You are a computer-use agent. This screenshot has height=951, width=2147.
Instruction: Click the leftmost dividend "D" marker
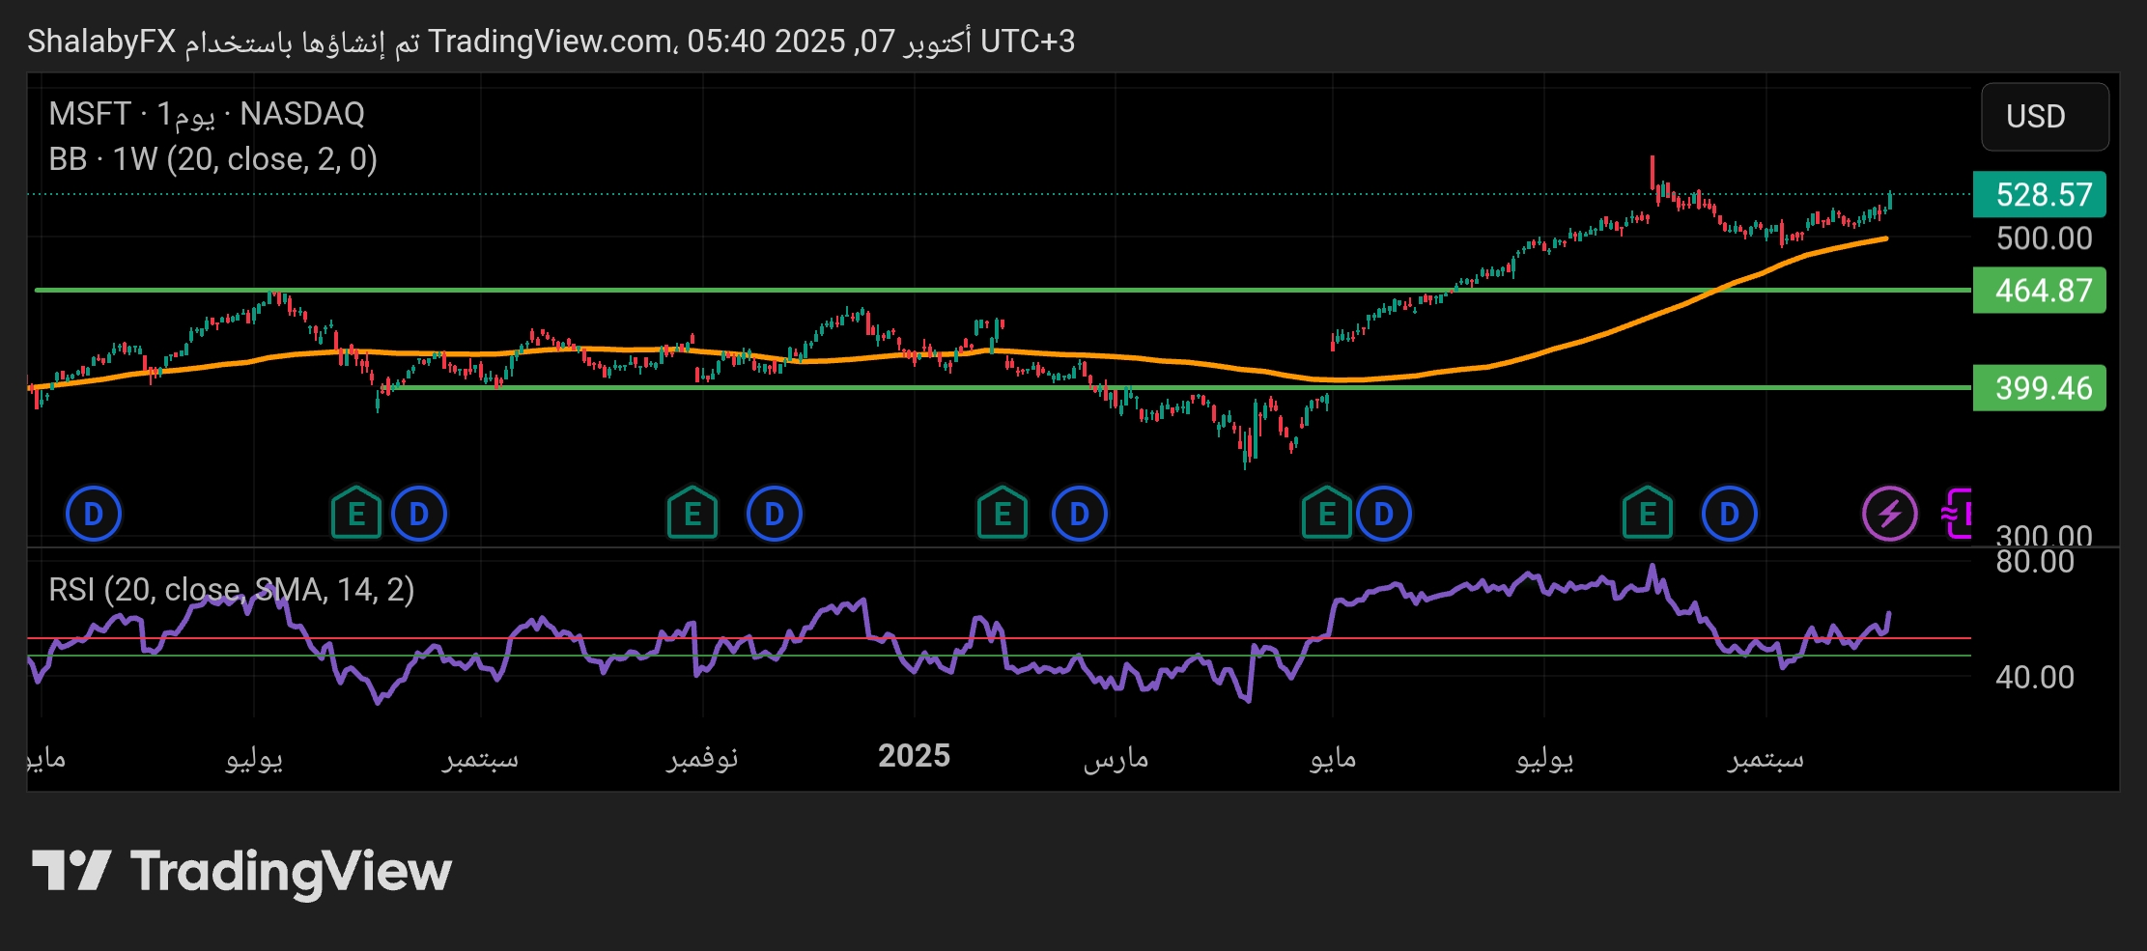(93, 514)
